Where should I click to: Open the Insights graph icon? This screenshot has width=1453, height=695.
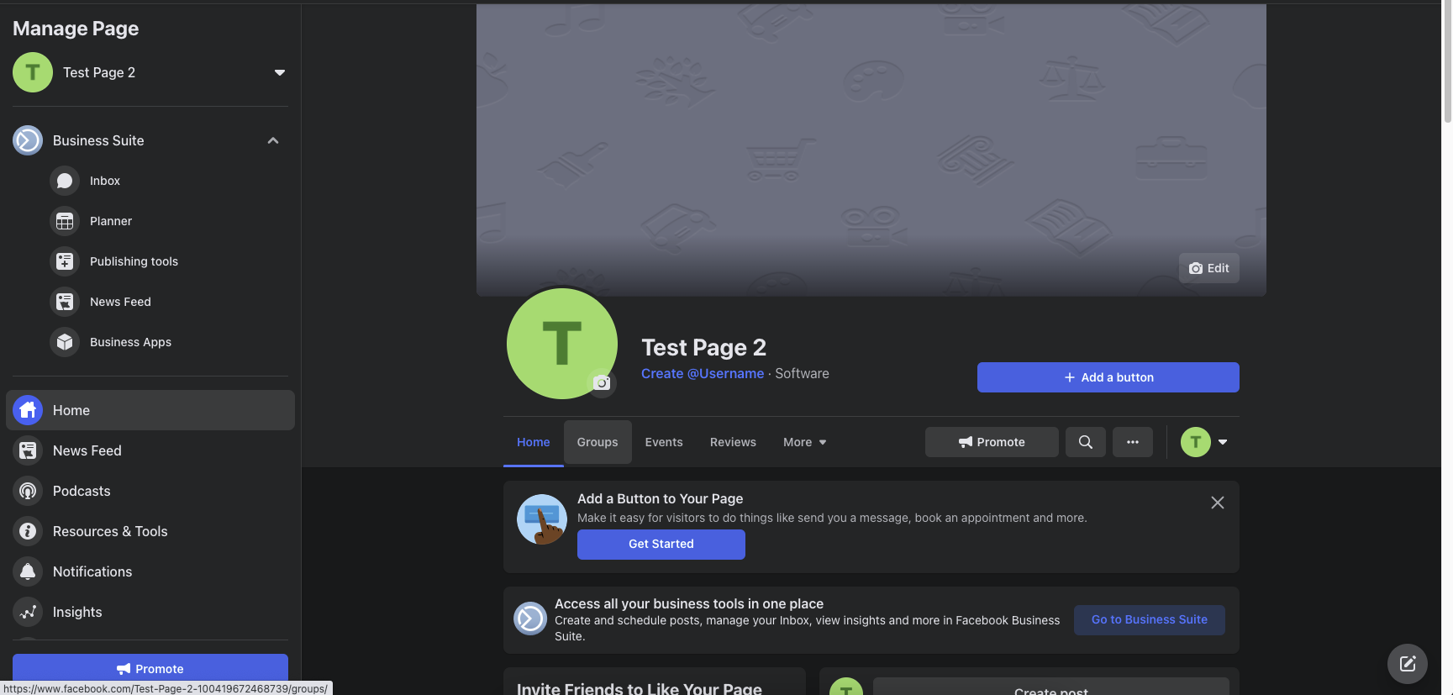point(28,612)
